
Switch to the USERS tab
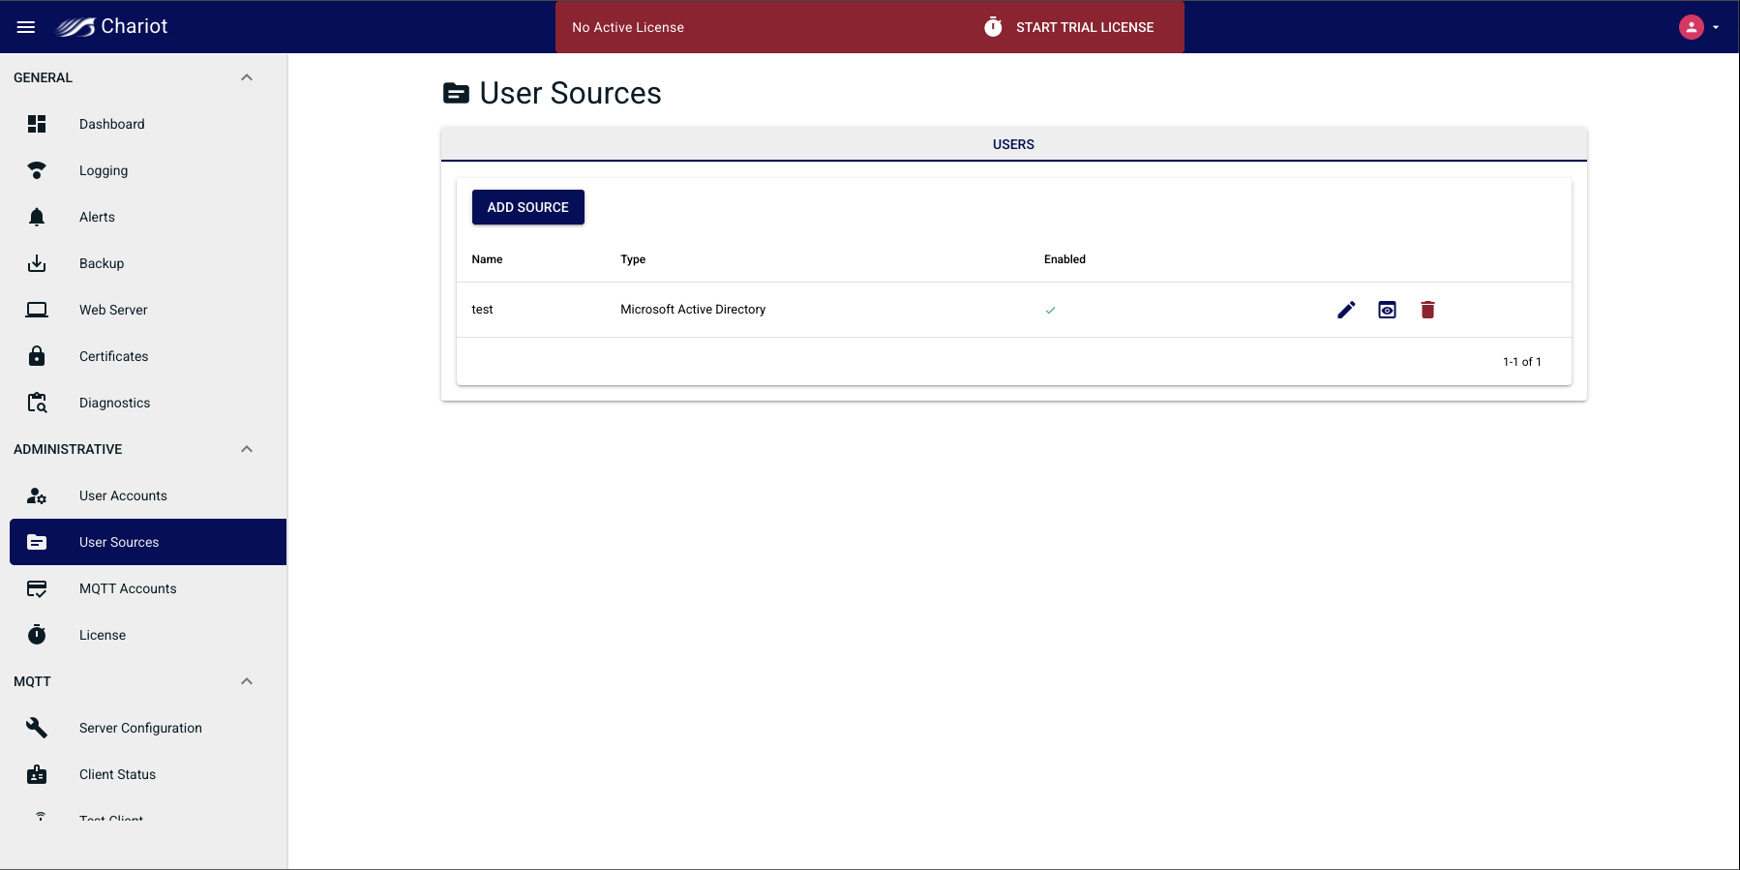pos(1013,144)
